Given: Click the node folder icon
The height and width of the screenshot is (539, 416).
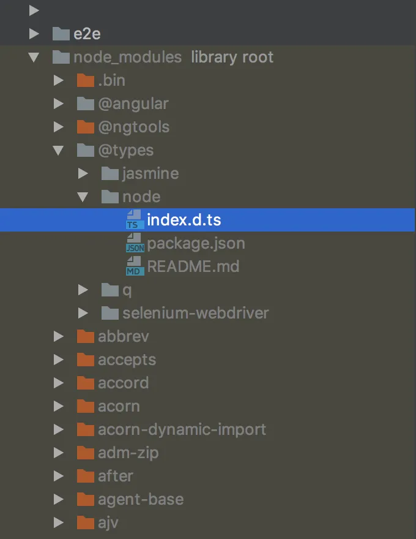Looking at the screenshot, I should click(x=110, y=197).
